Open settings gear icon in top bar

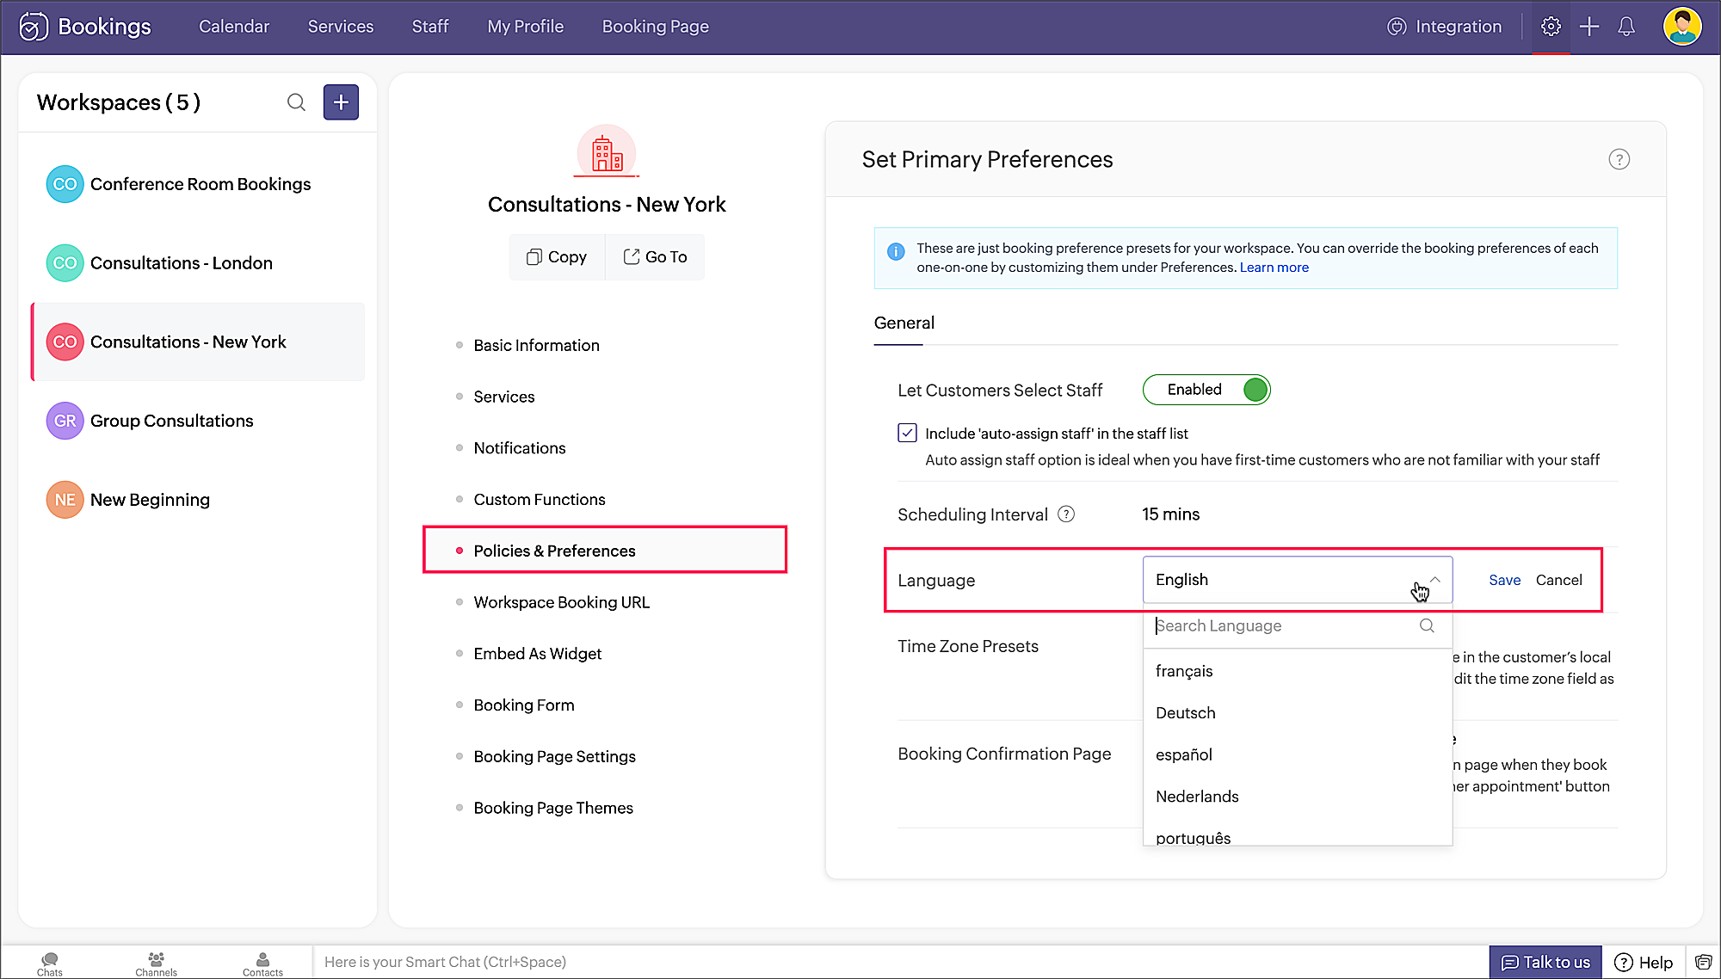coord(1551,27)
